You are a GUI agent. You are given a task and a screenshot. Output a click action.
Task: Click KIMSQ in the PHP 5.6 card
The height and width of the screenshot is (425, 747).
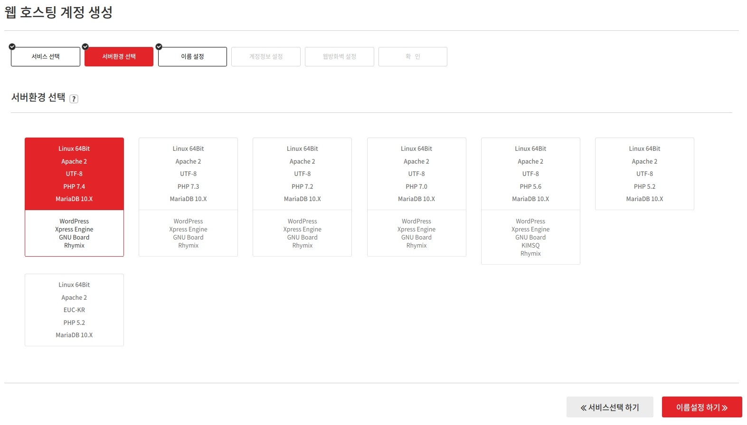(530, 245)
